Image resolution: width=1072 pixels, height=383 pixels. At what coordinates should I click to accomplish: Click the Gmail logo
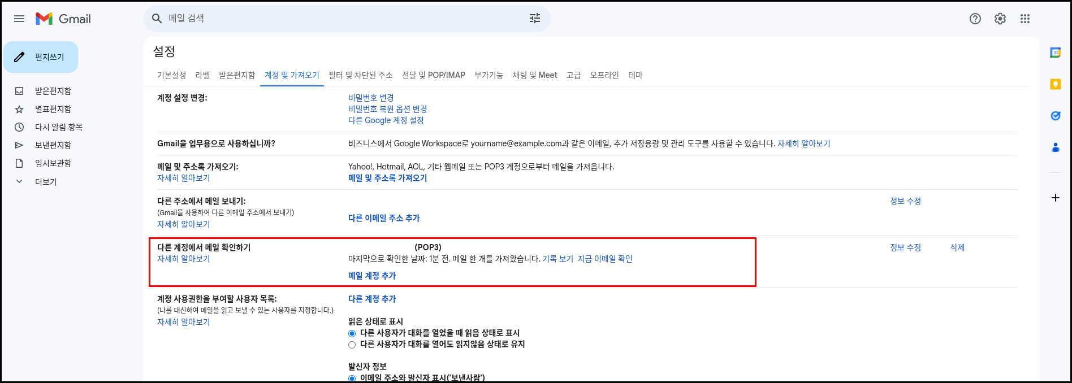click(x=63, y=19)
